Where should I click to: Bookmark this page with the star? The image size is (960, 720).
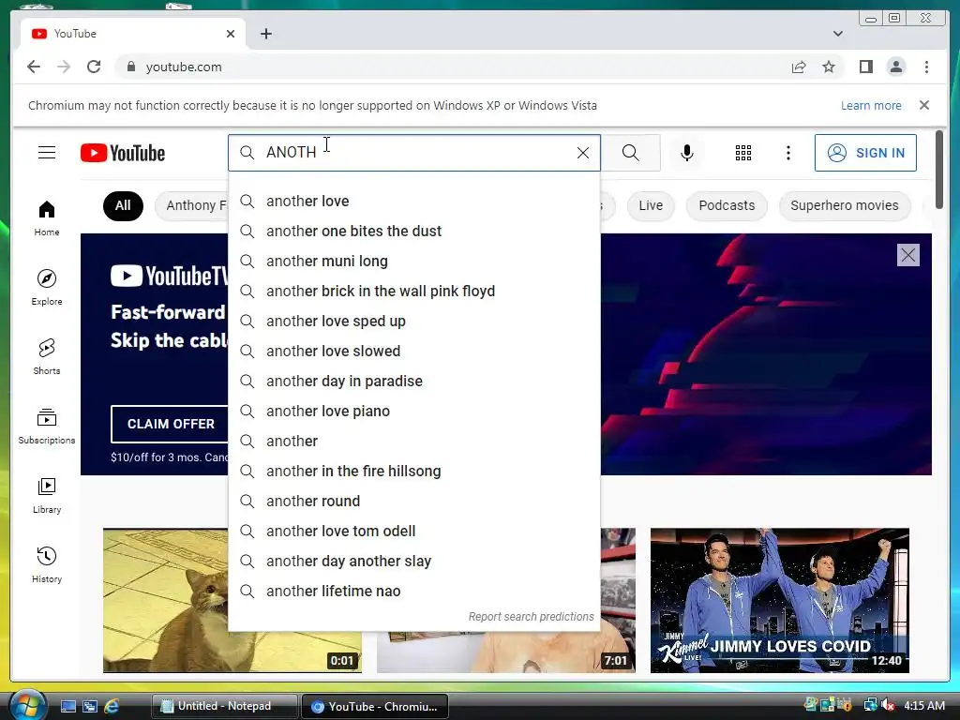coord(829,67)
